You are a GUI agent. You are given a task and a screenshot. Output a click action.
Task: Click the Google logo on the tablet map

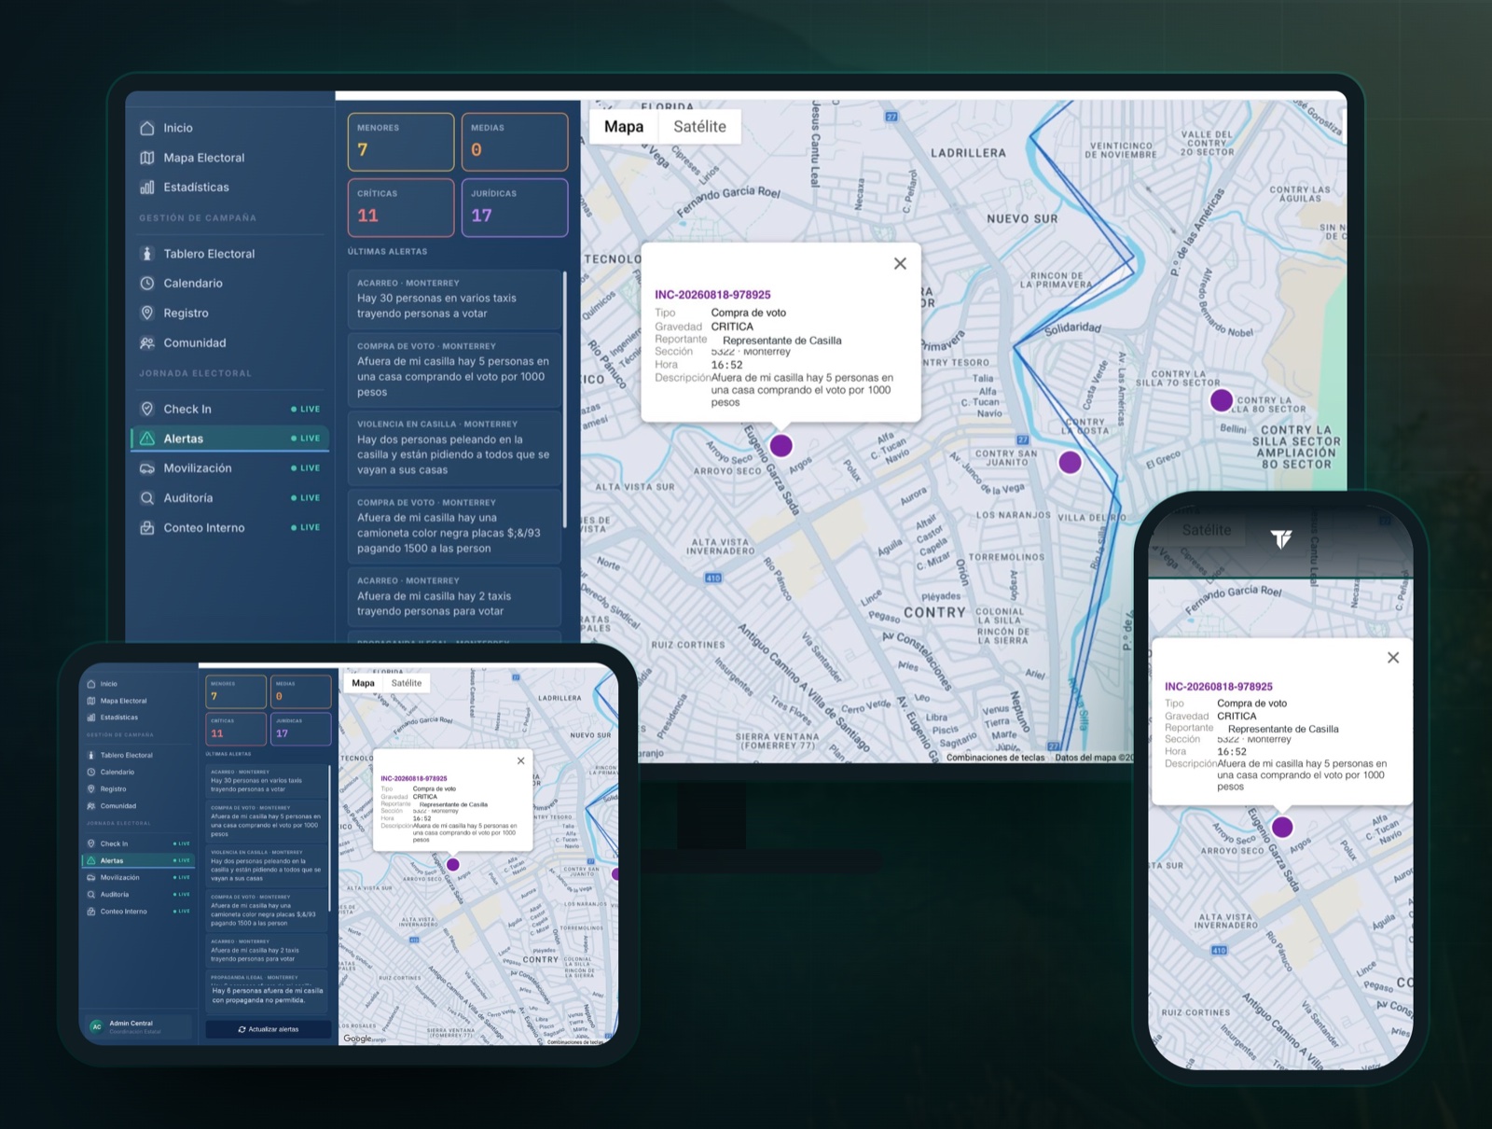coord(357,1038)
